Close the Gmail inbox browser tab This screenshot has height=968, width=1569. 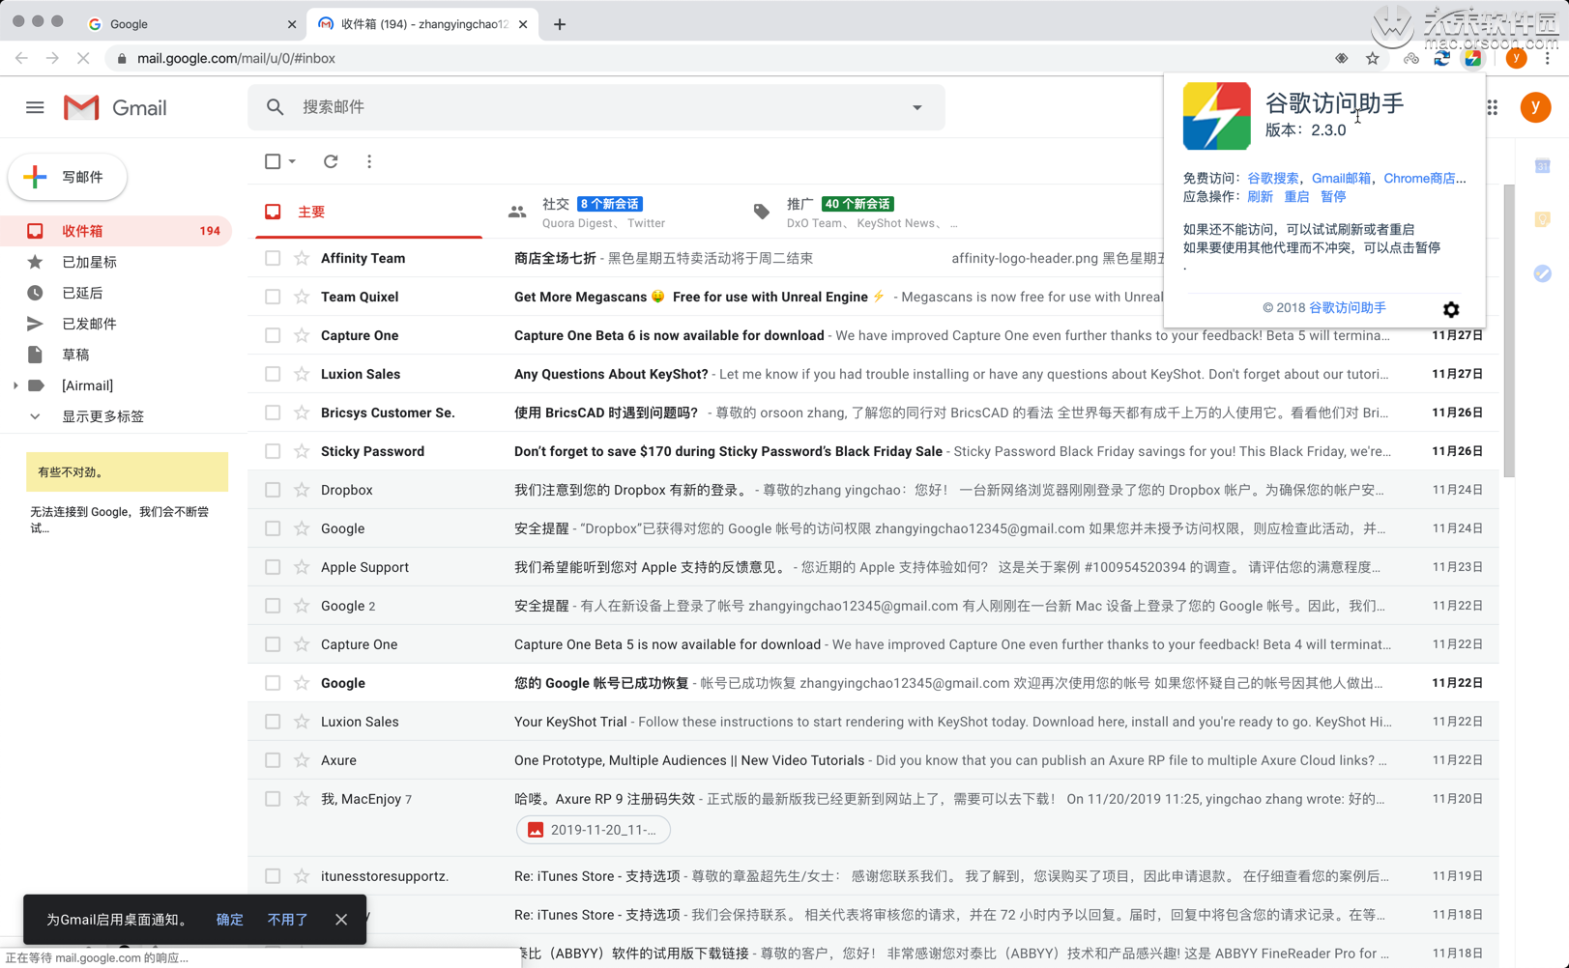click(523, 24)
